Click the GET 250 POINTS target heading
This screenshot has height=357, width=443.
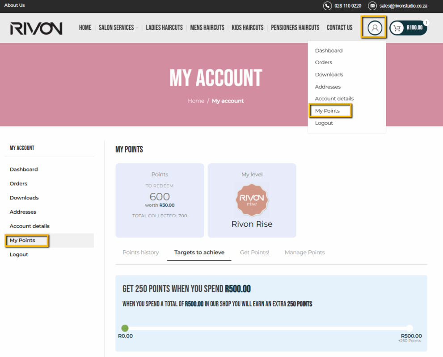click(186, 289)
